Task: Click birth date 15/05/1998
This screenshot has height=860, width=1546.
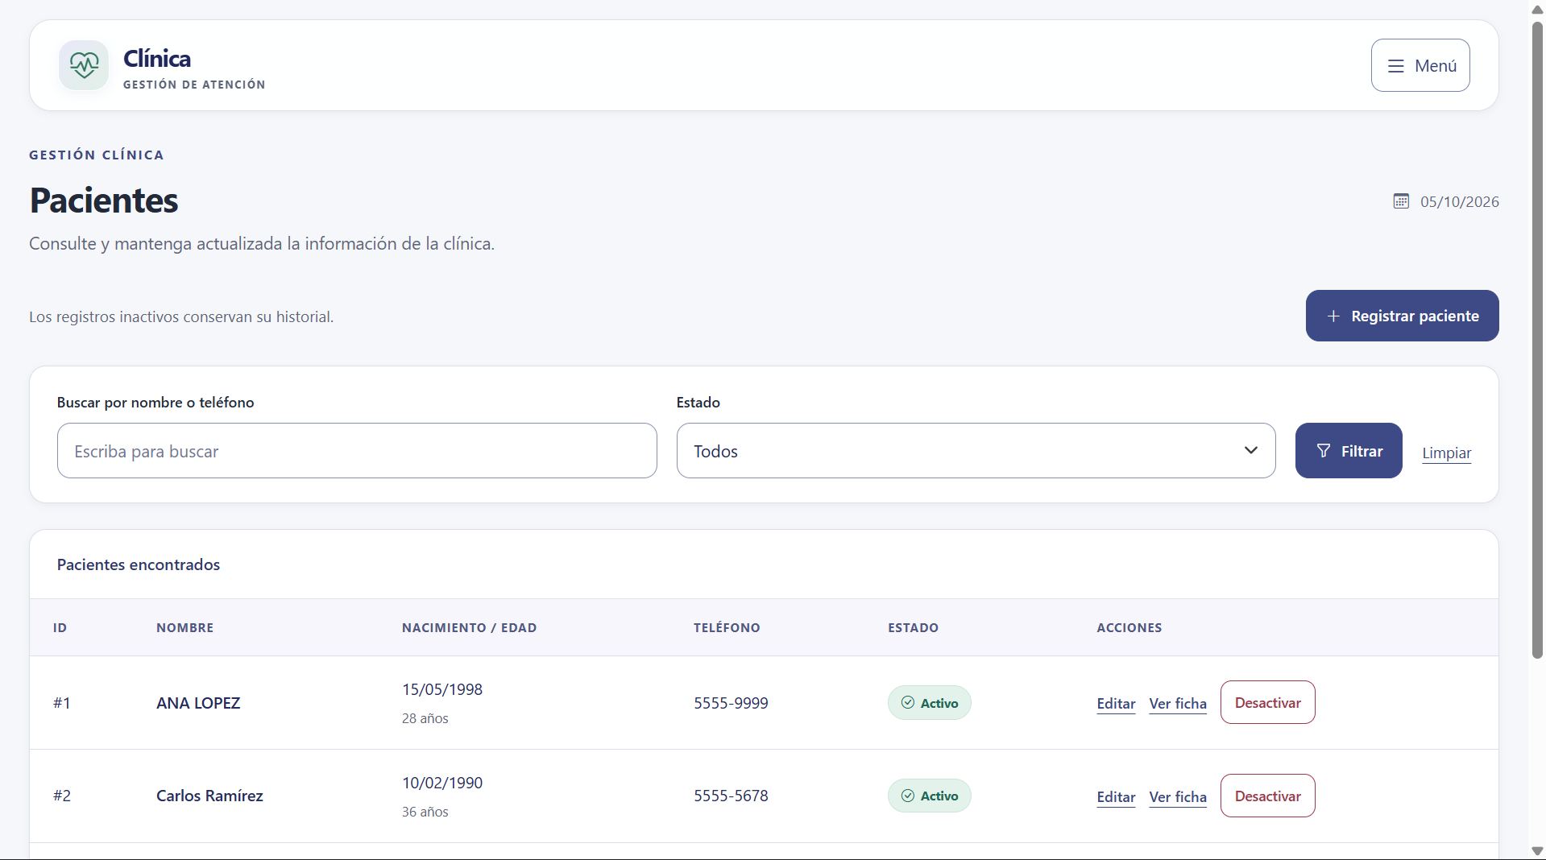Action: (x=442, y=689)
